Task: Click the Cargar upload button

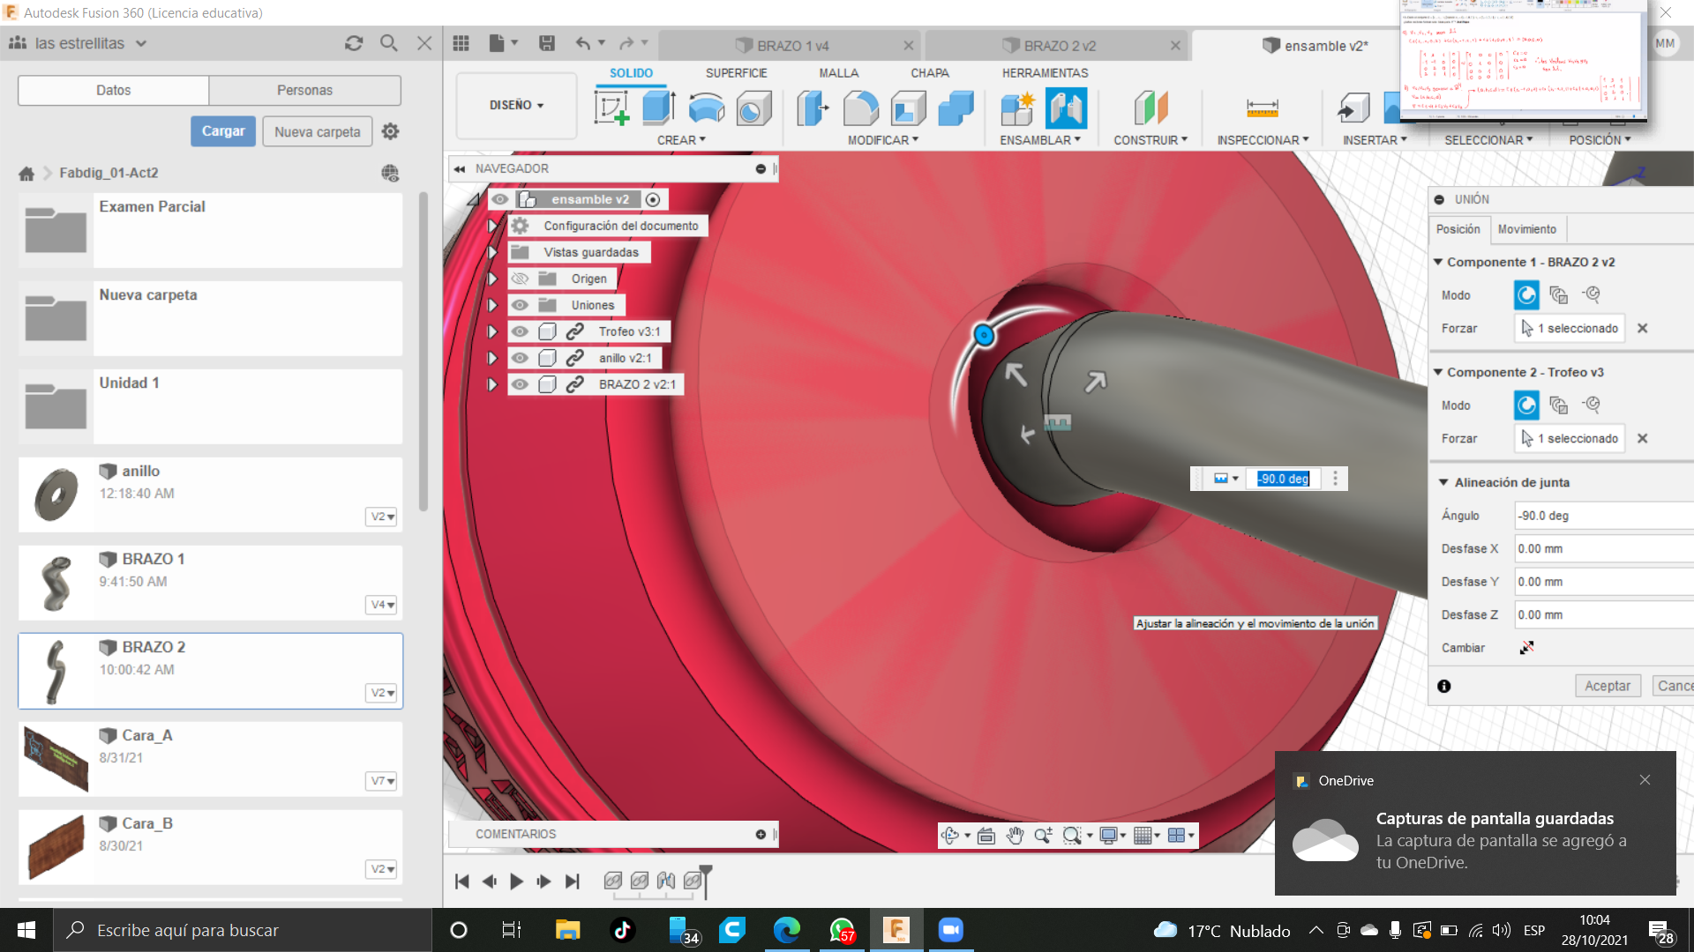Action: [223, 131]
